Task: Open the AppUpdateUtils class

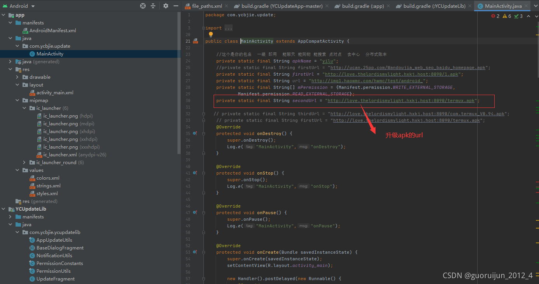Action: pyautogui.click(x=54, y=240)
